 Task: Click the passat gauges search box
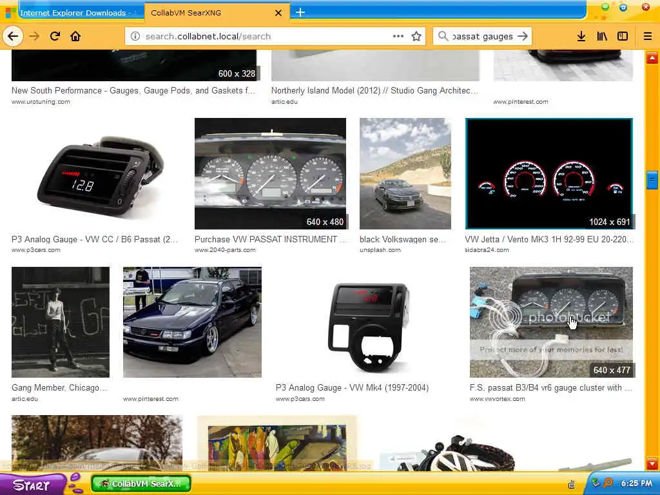[482, 36]
